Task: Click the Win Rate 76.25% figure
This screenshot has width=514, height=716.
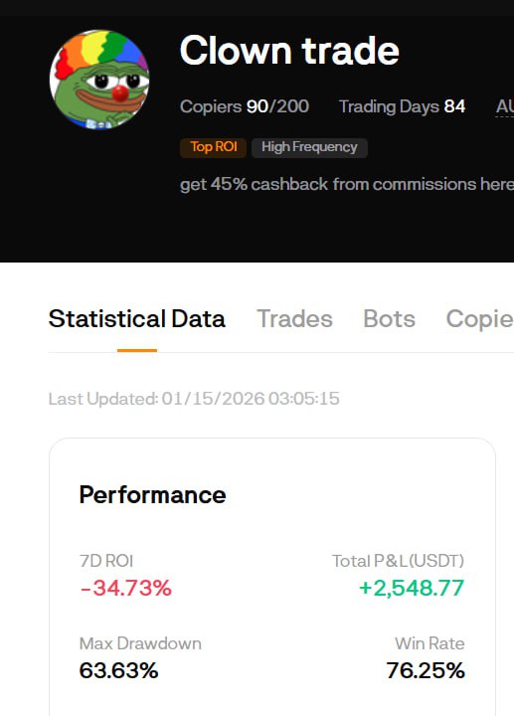Action: tap(426, 671)
